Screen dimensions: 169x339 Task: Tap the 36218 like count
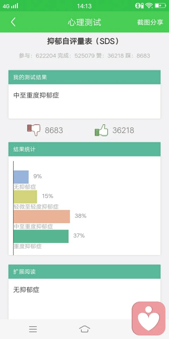pyautogui.click(x=123, y=130)
